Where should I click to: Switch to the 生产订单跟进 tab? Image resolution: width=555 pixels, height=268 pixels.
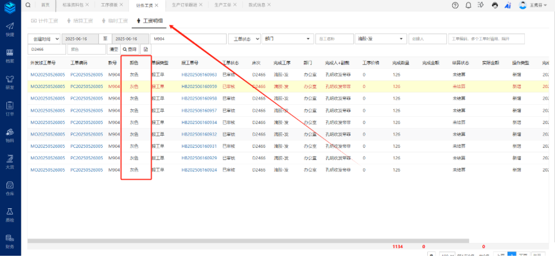click(185, 4)
